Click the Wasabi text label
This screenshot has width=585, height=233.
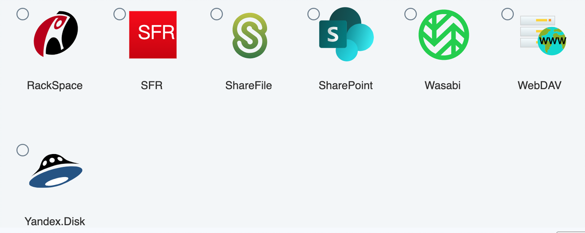(x=443, y=85)
